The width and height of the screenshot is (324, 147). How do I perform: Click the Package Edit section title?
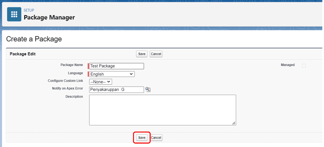click(x=23, y=54)
